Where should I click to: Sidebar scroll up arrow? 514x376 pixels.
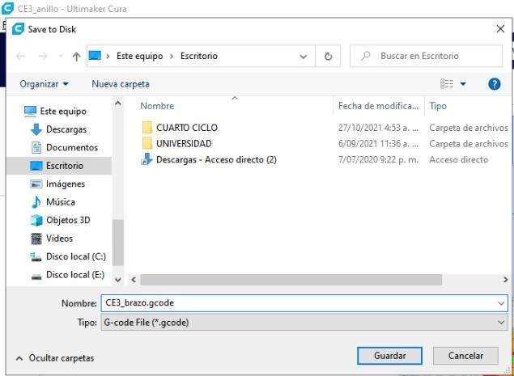click(x=118, y=104)
